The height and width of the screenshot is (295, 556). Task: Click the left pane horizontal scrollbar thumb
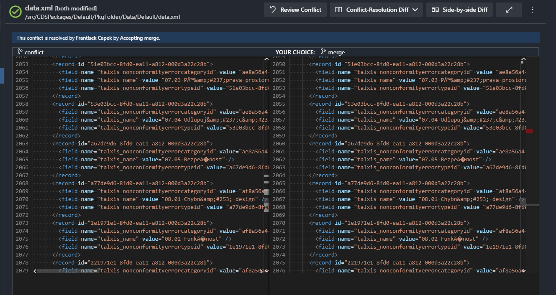pos(69,271)
